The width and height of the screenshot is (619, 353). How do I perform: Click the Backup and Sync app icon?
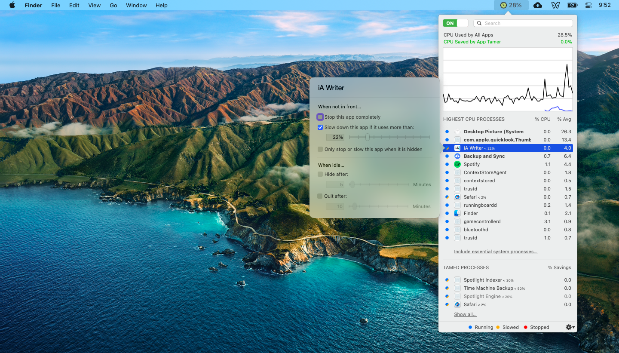(457, 156)
